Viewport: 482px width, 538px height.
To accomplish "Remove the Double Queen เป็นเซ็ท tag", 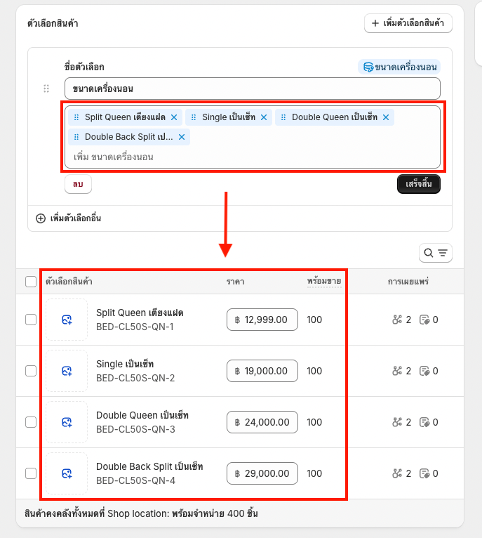I will point(386,117).
